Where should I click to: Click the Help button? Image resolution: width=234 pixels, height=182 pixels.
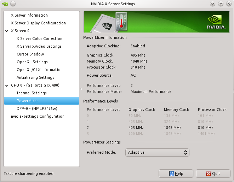coord(176,174)
